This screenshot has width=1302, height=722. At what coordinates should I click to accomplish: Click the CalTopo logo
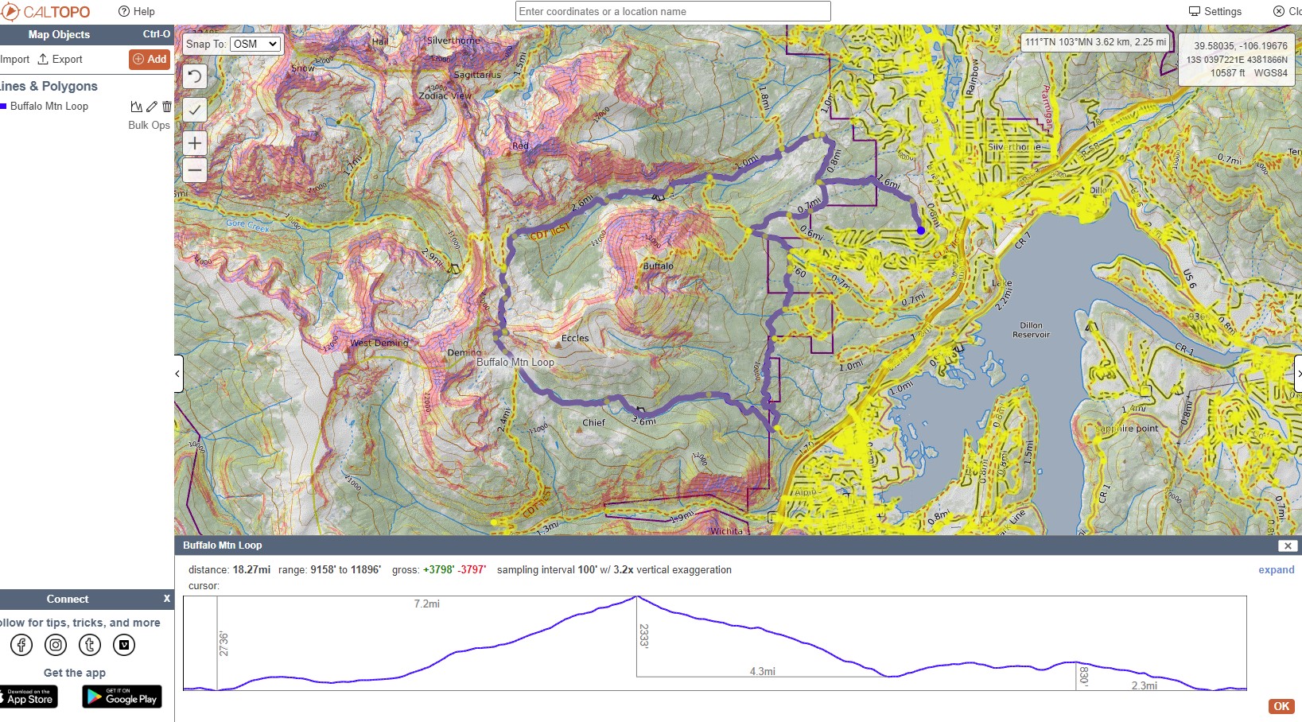click(45, 11)
